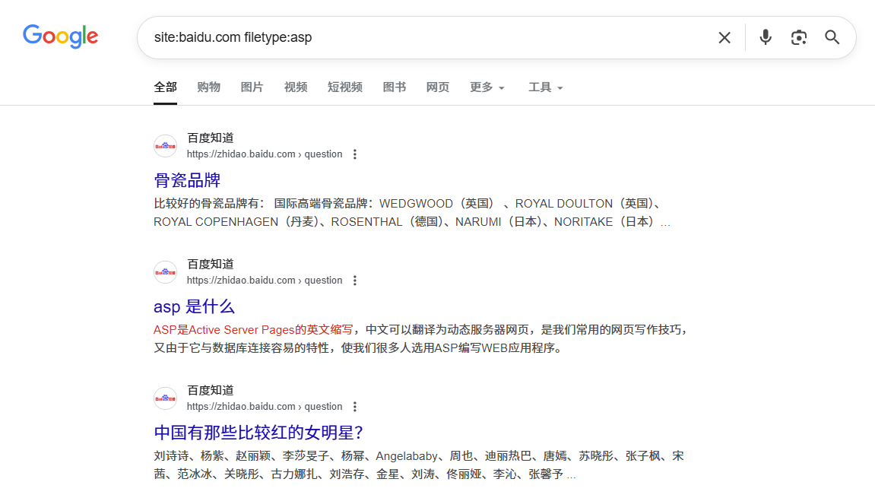This screenshot has height=498, width=875.
Task: Click Baidu favicon of 女明星 result
Action: pyautogui.click(x=165, y=398)
